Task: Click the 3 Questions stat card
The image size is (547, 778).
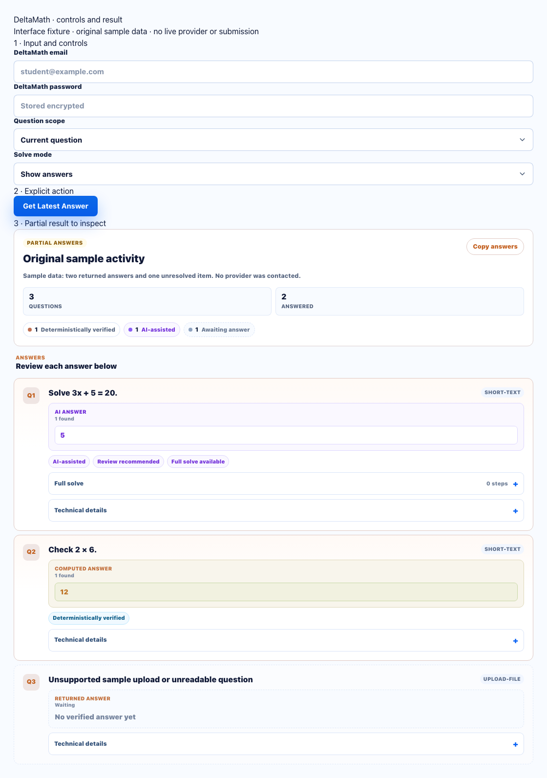Action: (147, 301)
